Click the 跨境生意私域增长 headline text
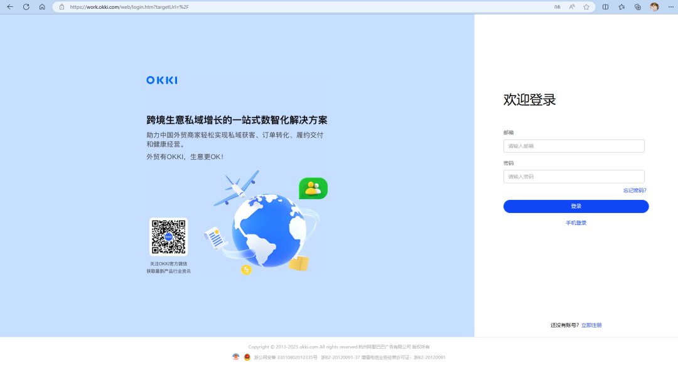The height and width of the screenshot is (367, 678). tap(237, 120)
